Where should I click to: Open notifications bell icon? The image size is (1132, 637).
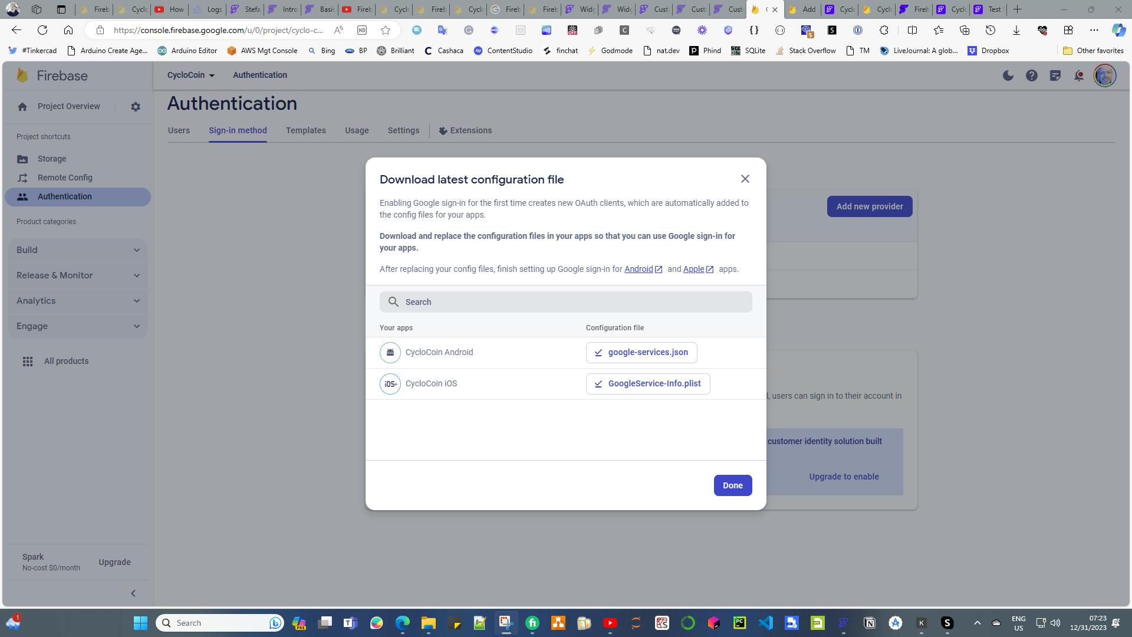(x=1078, y=75)
